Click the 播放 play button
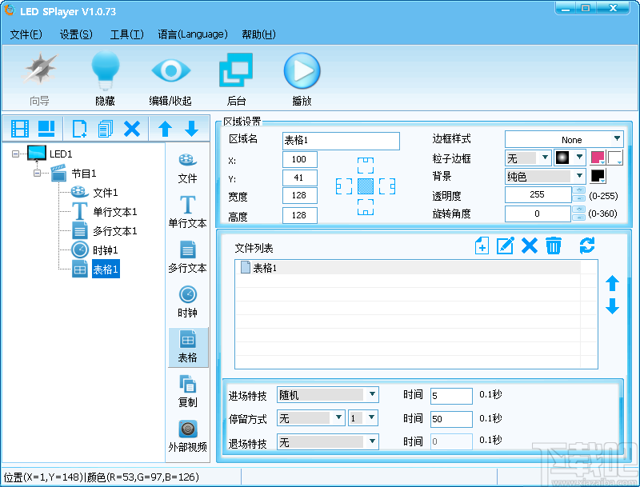This screenshot has height=487, width=640. 302,71
